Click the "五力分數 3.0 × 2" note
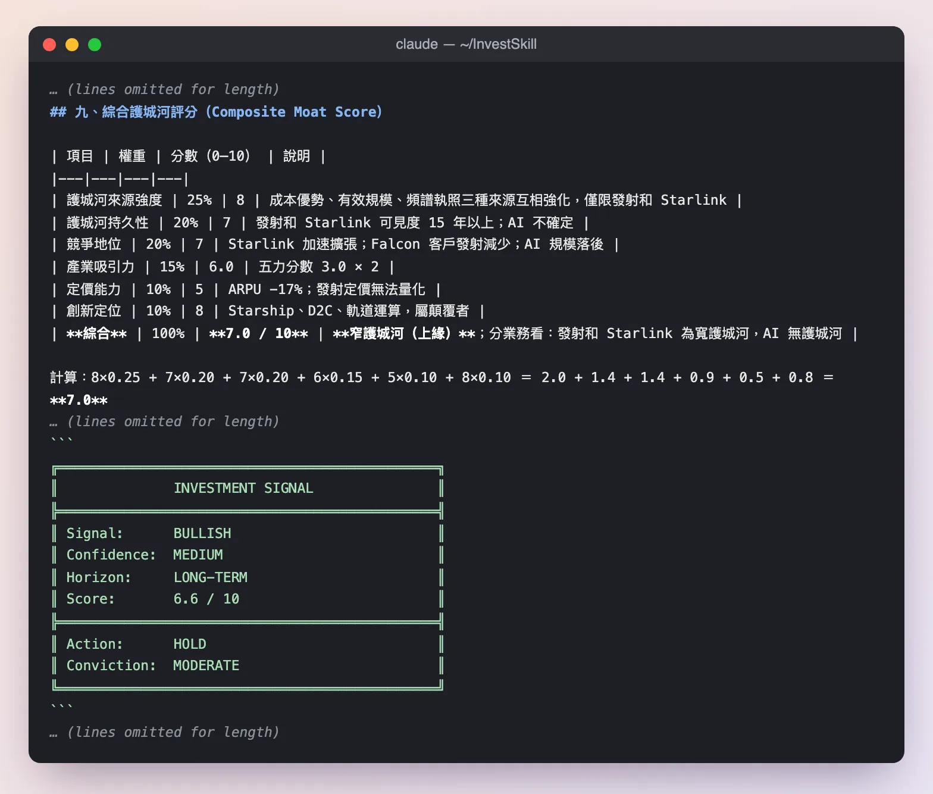The width and height of the screenshot is (933, 794). click(x=318, y=267)
